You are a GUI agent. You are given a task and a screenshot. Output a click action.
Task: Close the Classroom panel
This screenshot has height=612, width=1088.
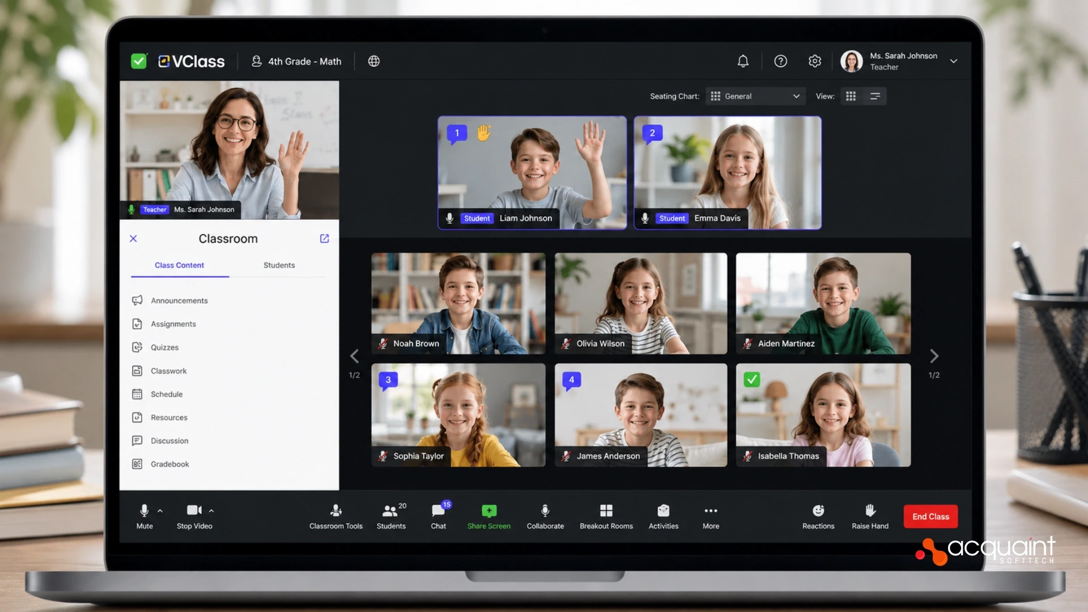click(x=133, y=239)
